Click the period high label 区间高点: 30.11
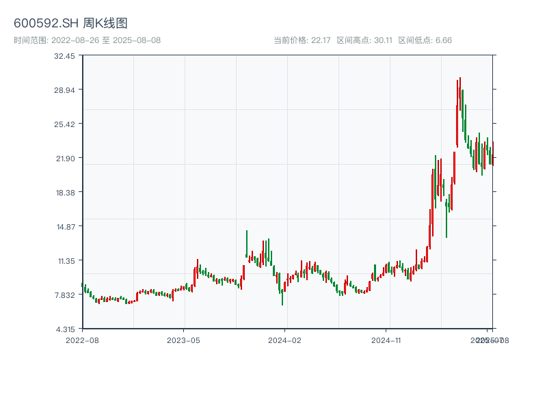The image size is (547, 410). [x=364, y=40]
